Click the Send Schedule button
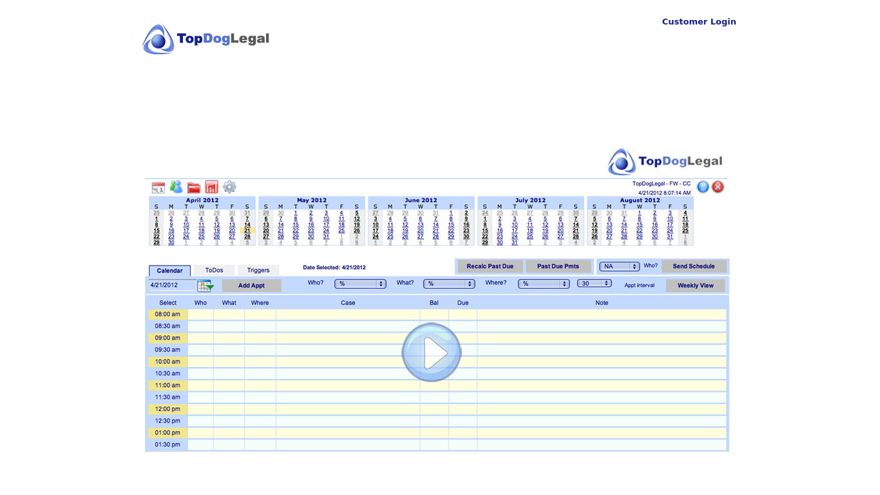 (694, 266)
